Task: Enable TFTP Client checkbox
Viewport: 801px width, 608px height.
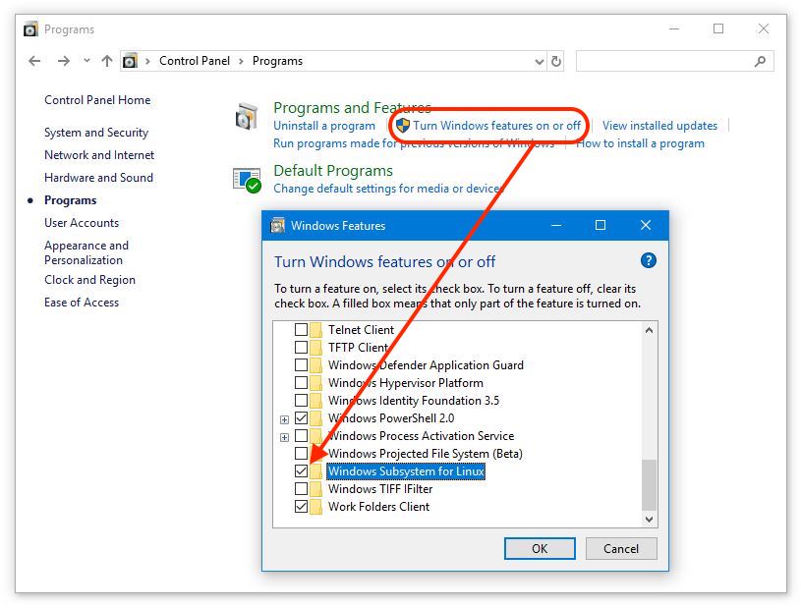Action: (302, 348)
